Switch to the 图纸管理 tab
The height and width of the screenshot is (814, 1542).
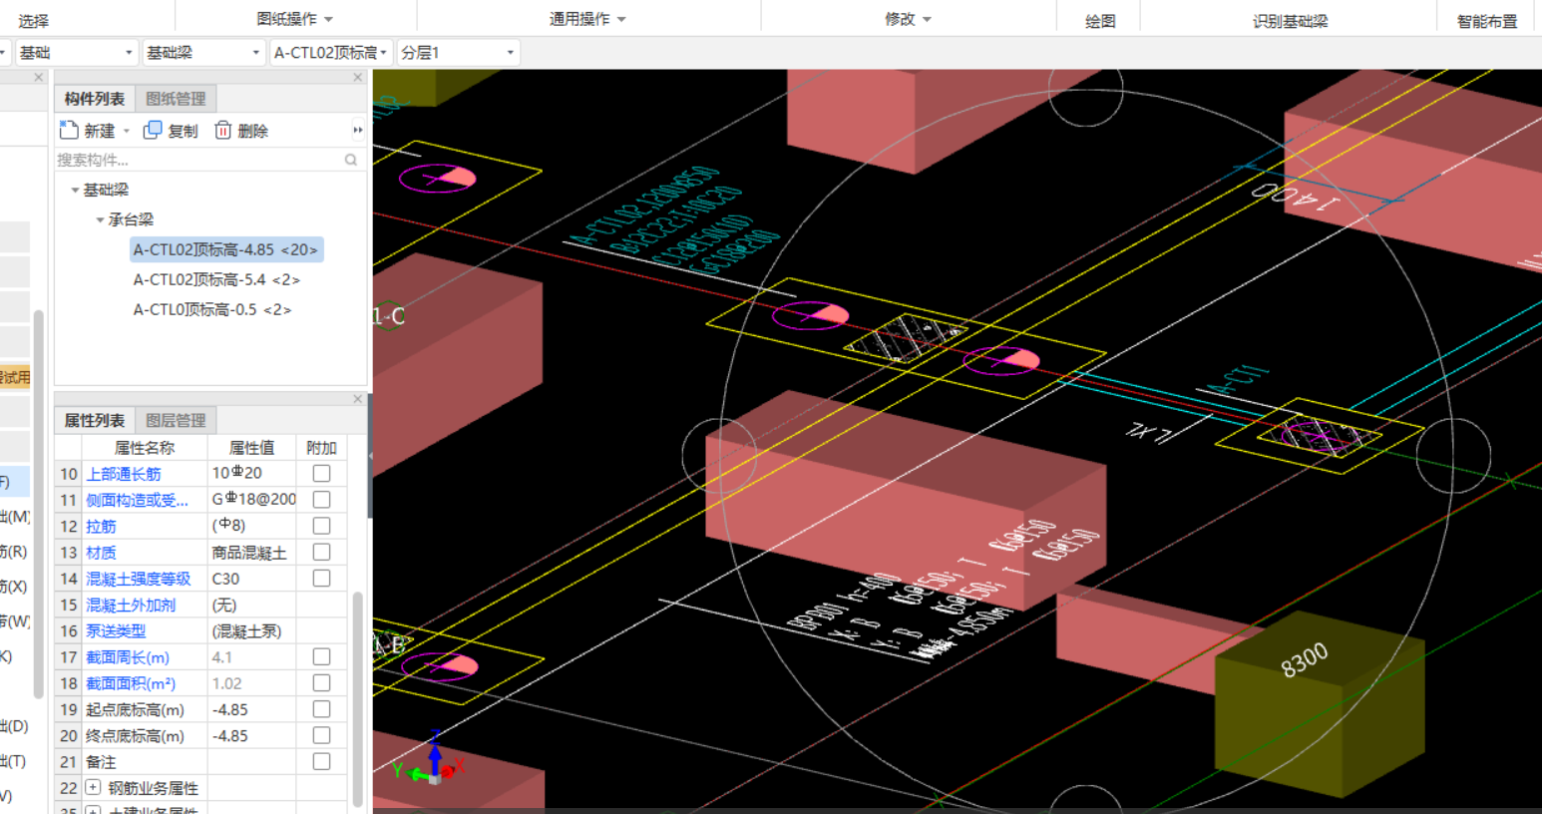tap(176, 99)
